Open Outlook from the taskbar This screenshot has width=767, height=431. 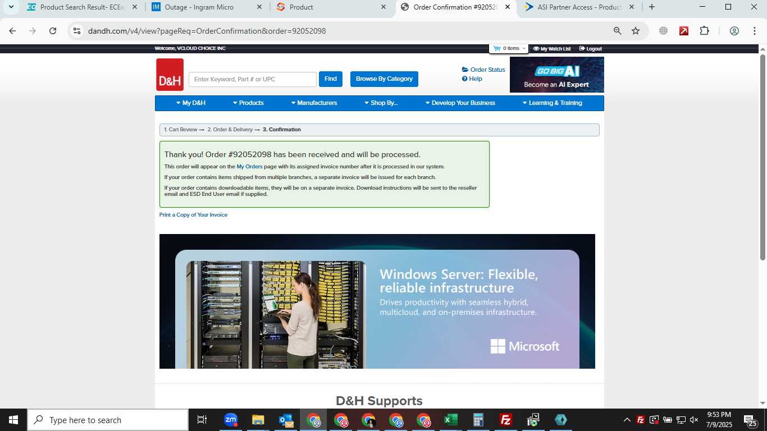[286, 420]
